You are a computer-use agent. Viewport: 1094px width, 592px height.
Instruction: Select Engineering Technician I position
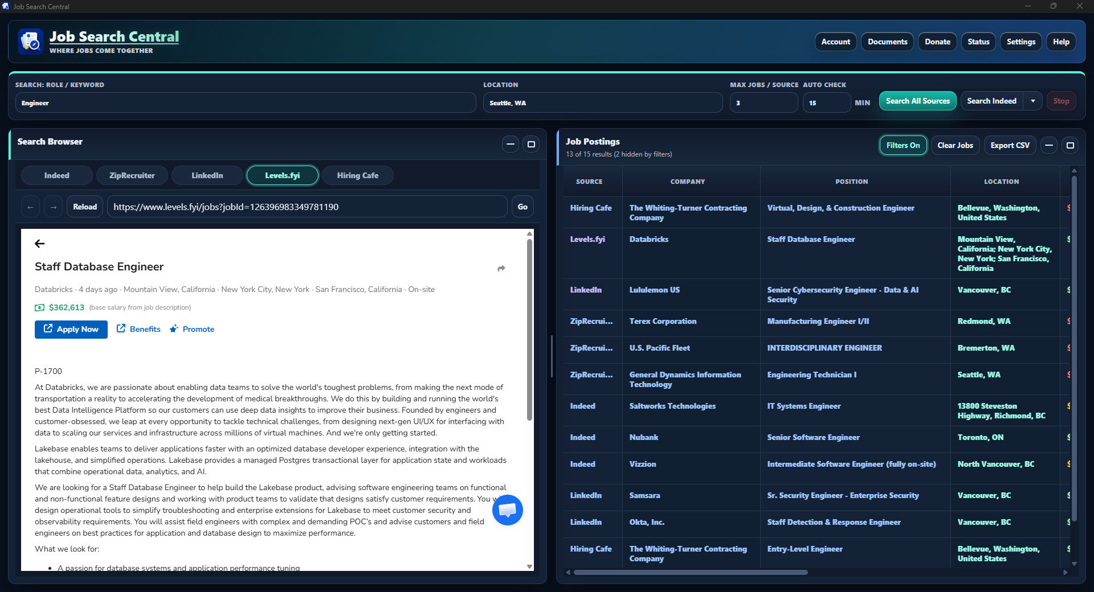point(812,375)
